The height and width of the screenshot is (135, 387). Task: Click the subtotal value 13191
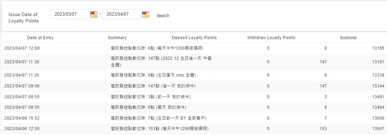[378, 62]
